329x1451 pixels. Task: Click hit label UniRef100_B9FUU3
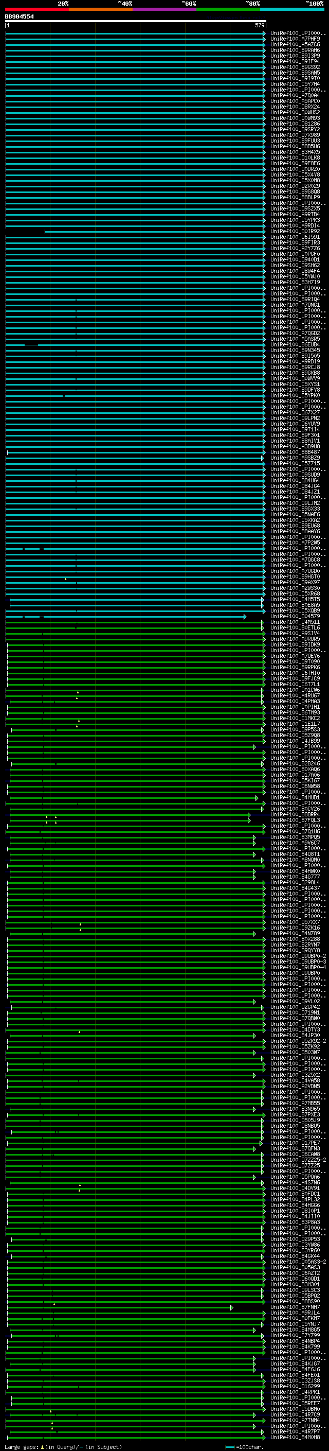295,140
